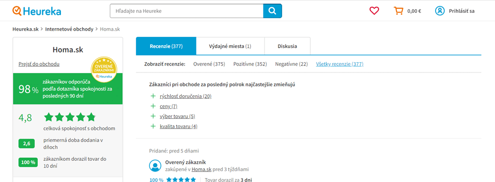The image size is (495, 182).
Task: Click the green 100 % delivery badge
Action: 28,162
